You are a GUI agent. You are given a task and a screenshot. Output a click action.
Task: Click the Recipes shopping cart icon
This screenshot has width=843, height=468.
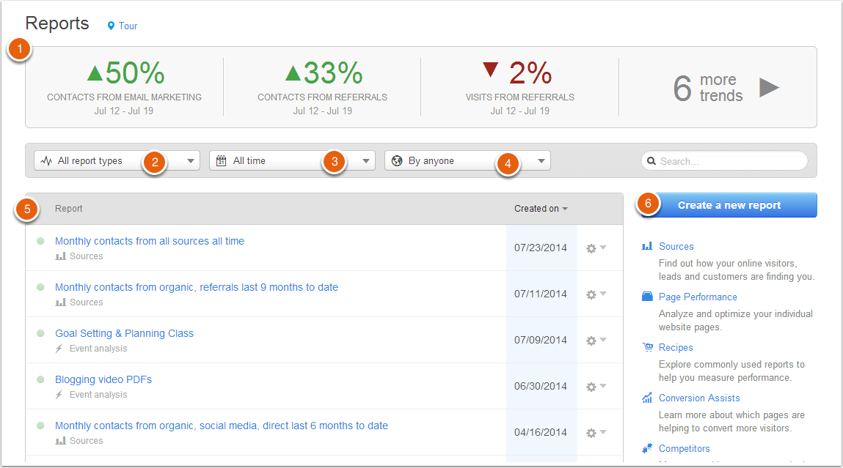click(x=647, y=348)
